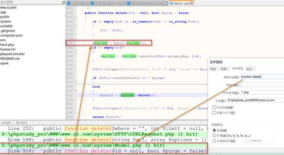Switch to the RedisHandler.php editor tab
Image resolution: width=284 pixels, height=155 pixels.
[108, 3]
